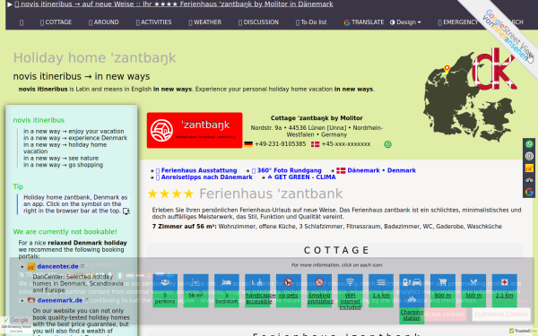Open the 800 m shopping distance tile
This screenshot has width=538, height=336.
pos(443,290)
